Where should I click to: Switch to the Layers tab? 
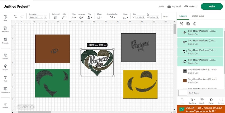pyautogui.click(x=183, y=16)
